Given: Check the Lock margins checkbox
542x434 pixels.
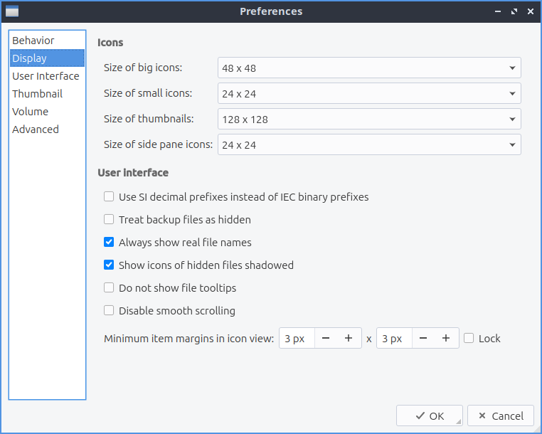Looking at the screenshot, I should (469, 339).
